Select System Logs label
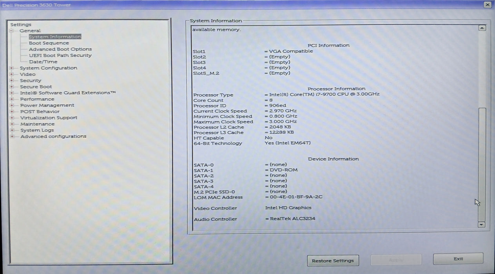The height and width of the screenshot is (274, 495). [37, 130]
